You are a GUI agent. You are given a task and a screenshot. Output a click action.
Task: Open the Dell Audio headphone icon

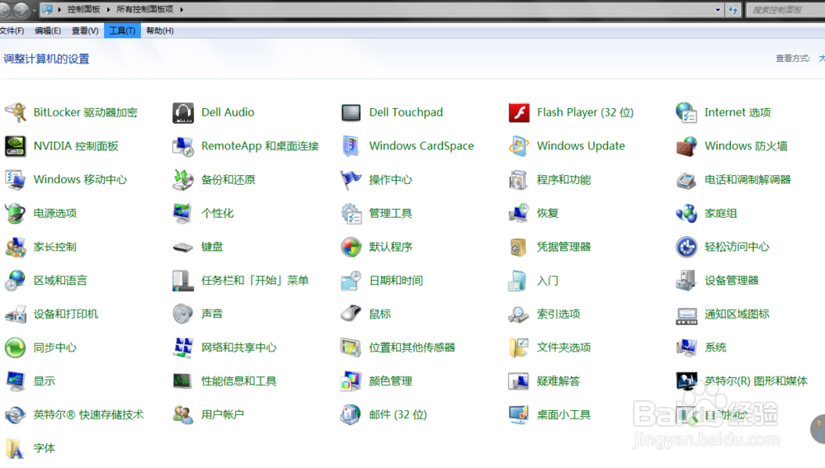click(183, 112)
